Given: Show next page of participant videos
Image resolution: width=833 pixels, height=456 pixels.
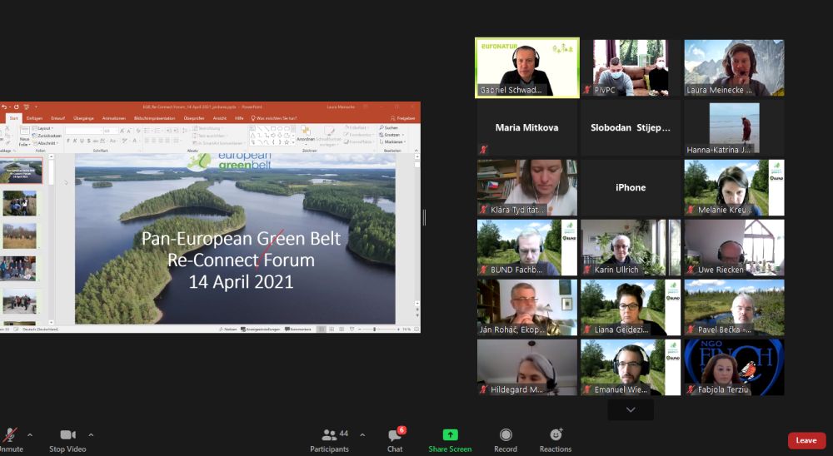Looking at the screenshot, I should click(631, 409).
